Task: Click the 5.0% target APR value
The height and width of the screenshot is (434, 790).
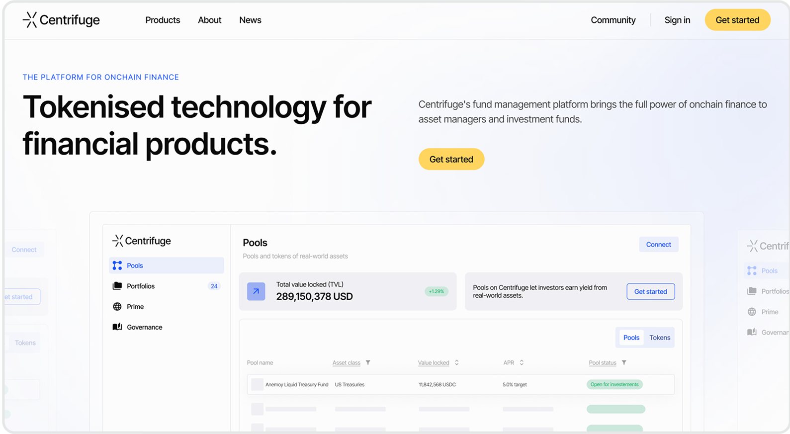Action: pyautogui.click(x=515, y=385)
